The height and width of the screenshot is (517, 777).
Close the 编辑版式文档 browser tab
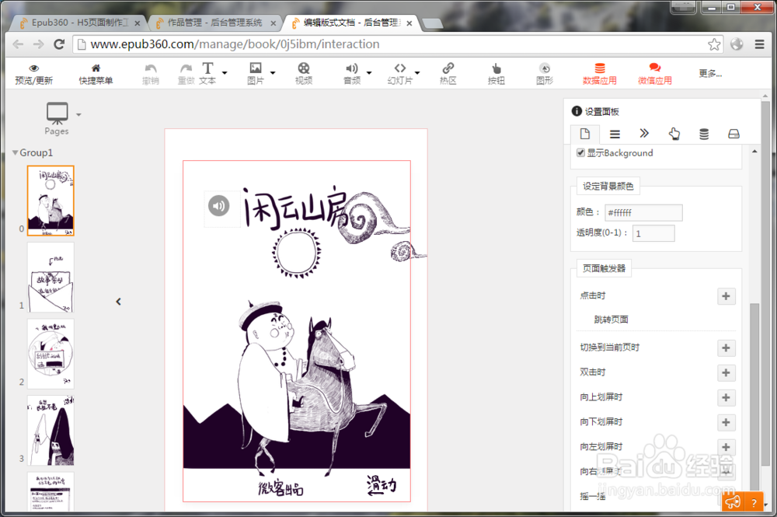[x=409, y=23]
